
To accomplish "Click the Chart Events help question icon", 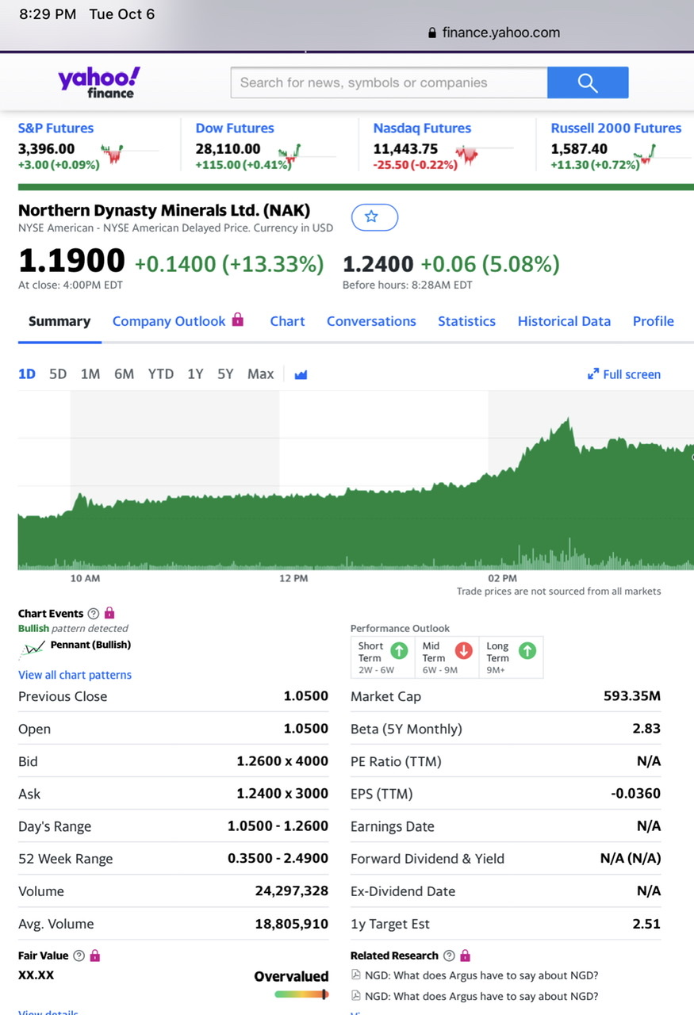I will click(94, 613).
